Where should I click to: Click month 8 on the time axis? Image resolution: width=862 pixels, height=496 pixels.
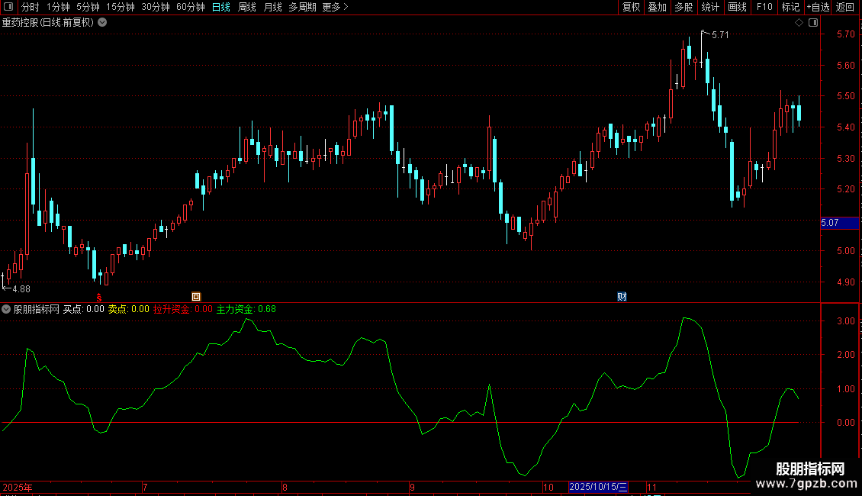[x=285, y=487]
